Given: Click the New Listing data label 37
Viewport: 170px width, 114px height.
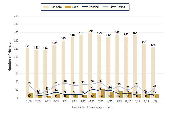Looking at the screenshot, I should 101,81.
